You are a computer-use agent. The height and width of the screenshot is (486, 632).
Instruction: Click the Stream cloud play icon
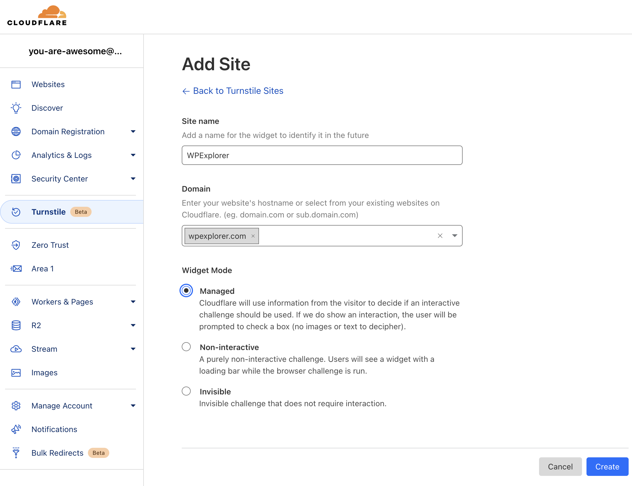(16, 349)
